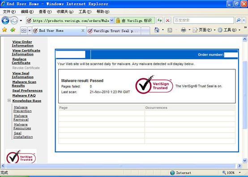Click the Home page icon

pyautogui.click(x=157, y=30)
